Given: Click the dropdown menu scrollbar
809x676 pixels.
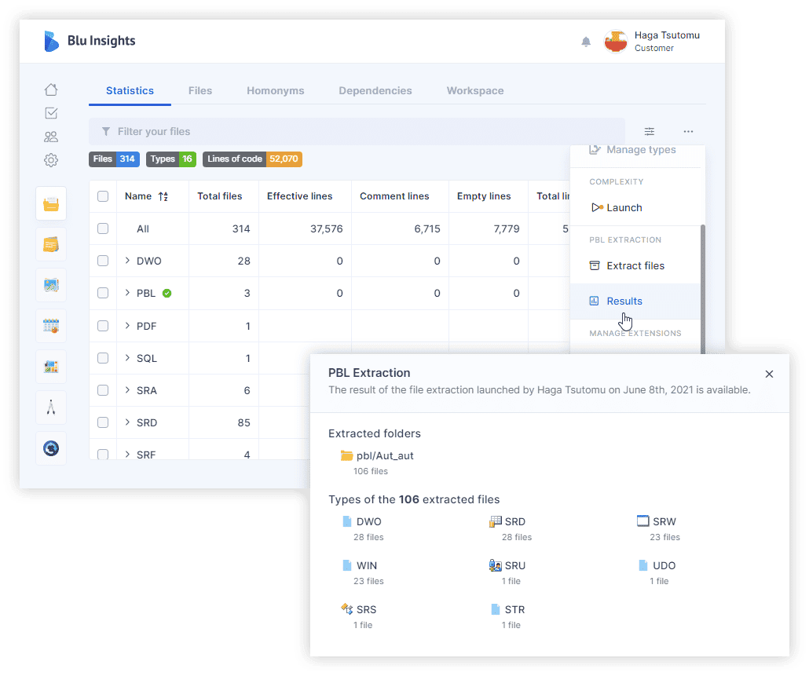Looking at the screenshot, I should tap(703, 289).
